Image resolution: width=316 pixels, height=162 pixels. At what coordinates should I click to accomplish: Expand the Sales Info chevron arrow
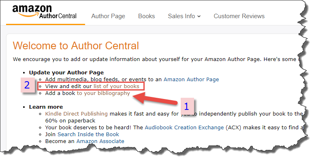coord(199,17)
